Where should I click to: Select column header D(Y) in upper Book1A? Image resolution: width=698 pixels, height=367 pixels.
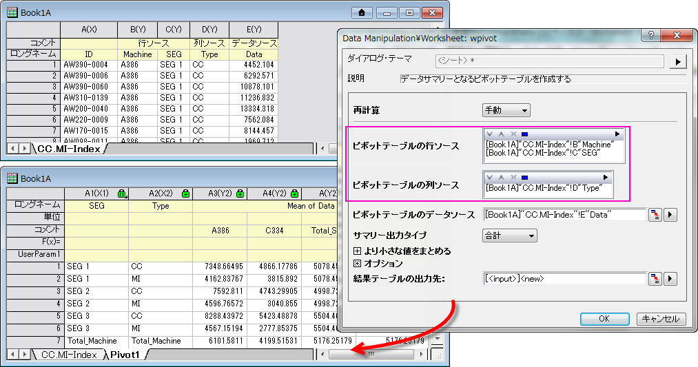209,30
